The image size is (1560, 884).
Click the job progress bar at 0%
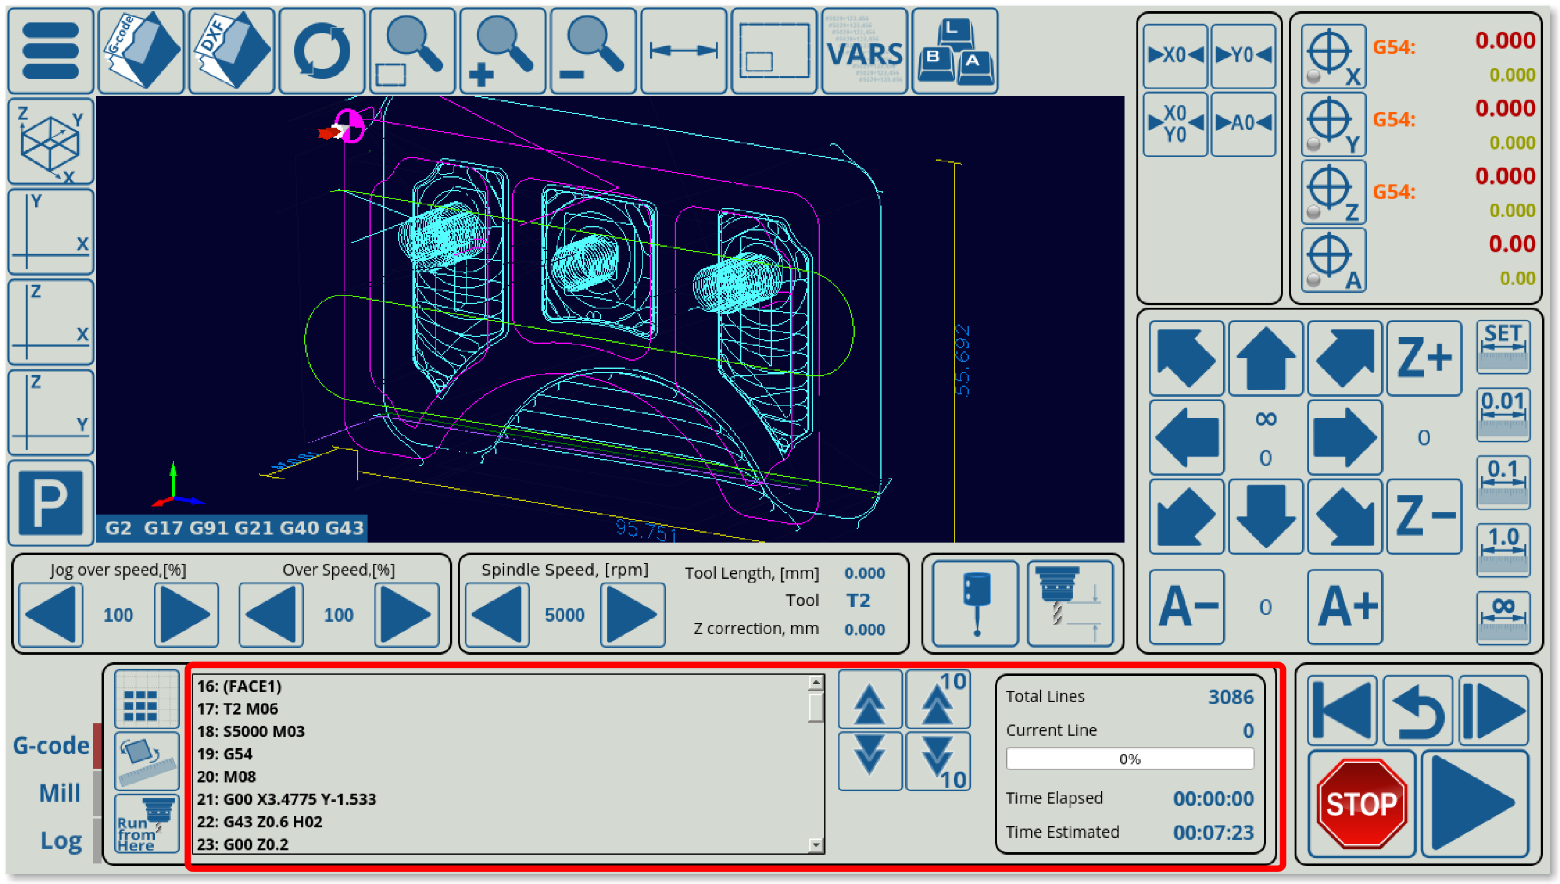pos(1130,759)
